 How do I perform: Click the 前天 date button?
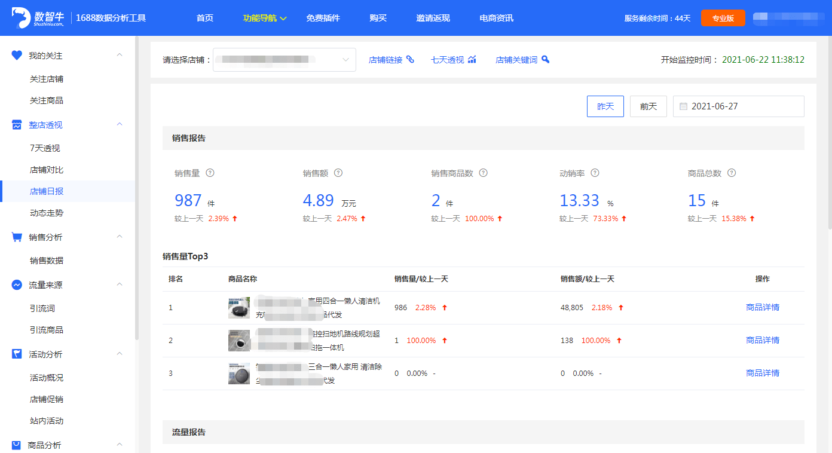pyautogui.click(x=649, y=106)
